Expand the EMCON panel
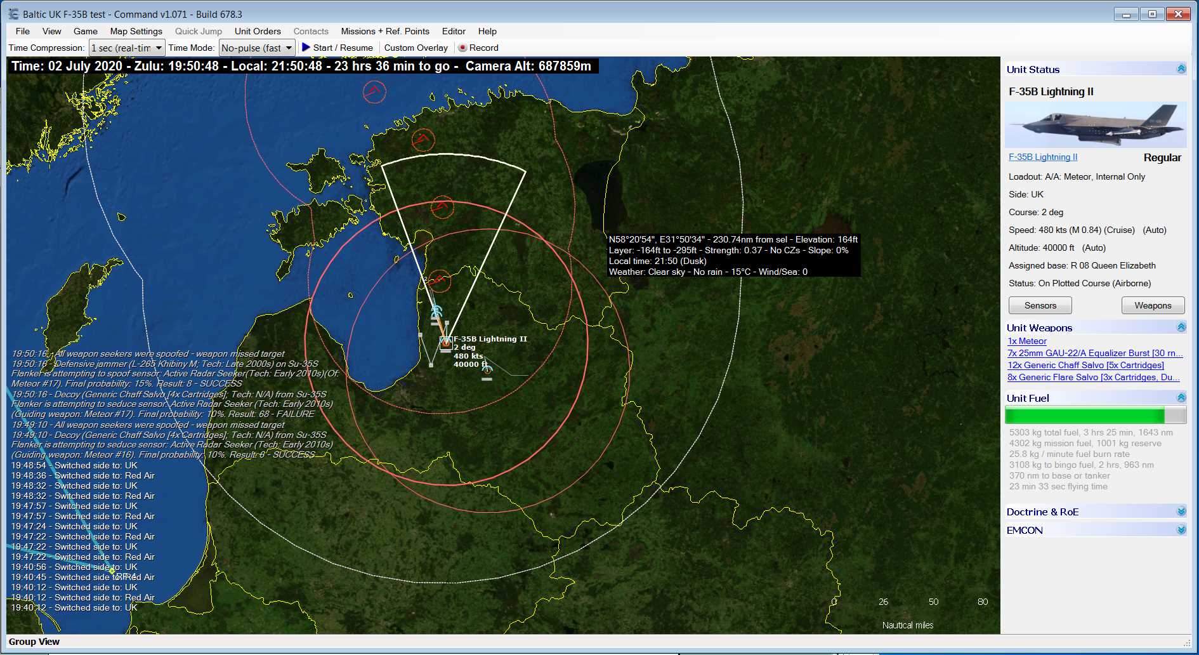1199x655 pixels. click(1181, 530)
